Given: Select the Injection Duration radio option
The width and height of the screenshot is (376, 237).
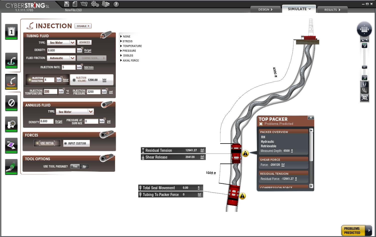Looking at the screenshot, I should (x=30, y=80).
